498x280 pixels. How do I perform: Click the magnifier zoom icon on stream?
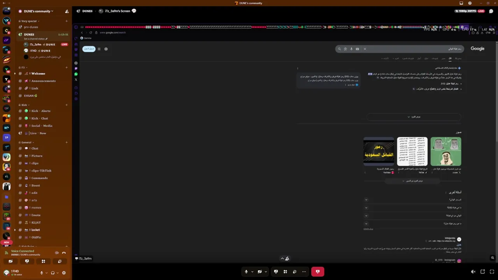coord(493,258)
